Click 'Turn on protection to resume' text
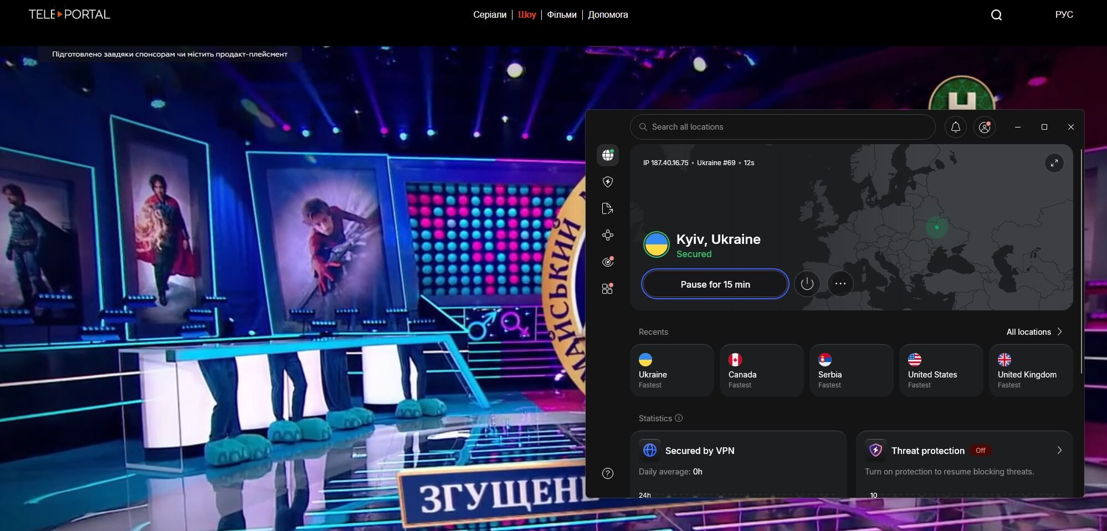 click(x=950, y=472)
